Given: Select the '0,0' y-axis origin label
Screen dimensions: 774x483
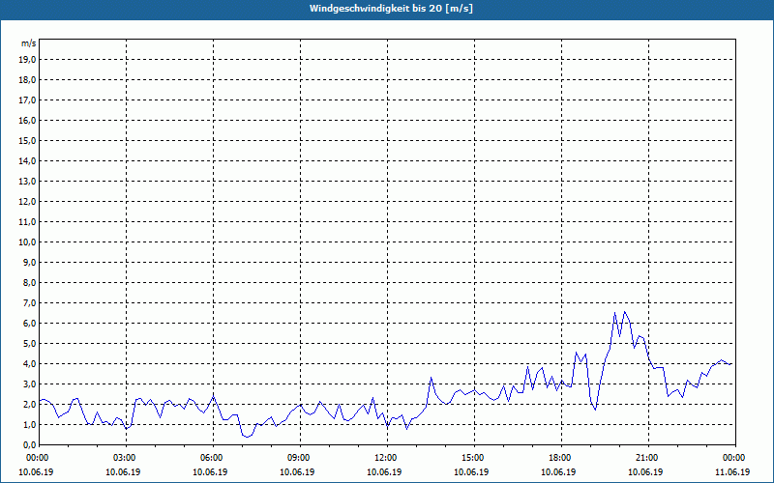Looking at the screenshot, I should [29, 445].
